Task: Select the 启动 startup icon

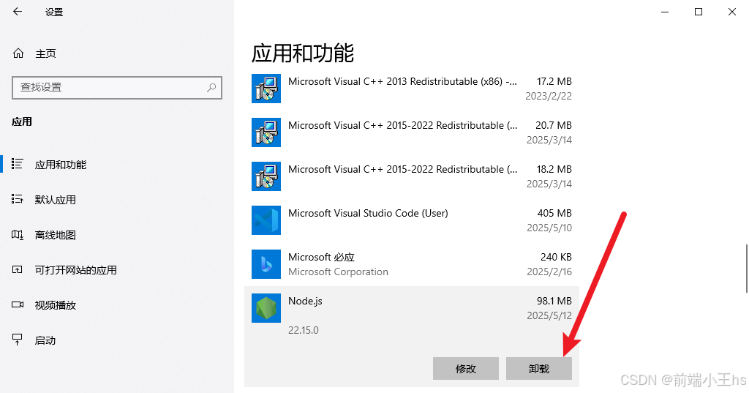Action: pos(18,340)
